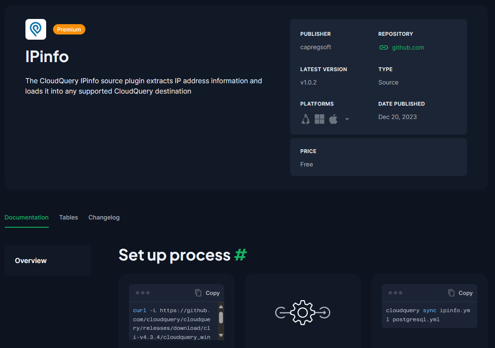Click the Linux penguin platform icon
This screenshot has height=348, width=495.
tap(305, 119)
